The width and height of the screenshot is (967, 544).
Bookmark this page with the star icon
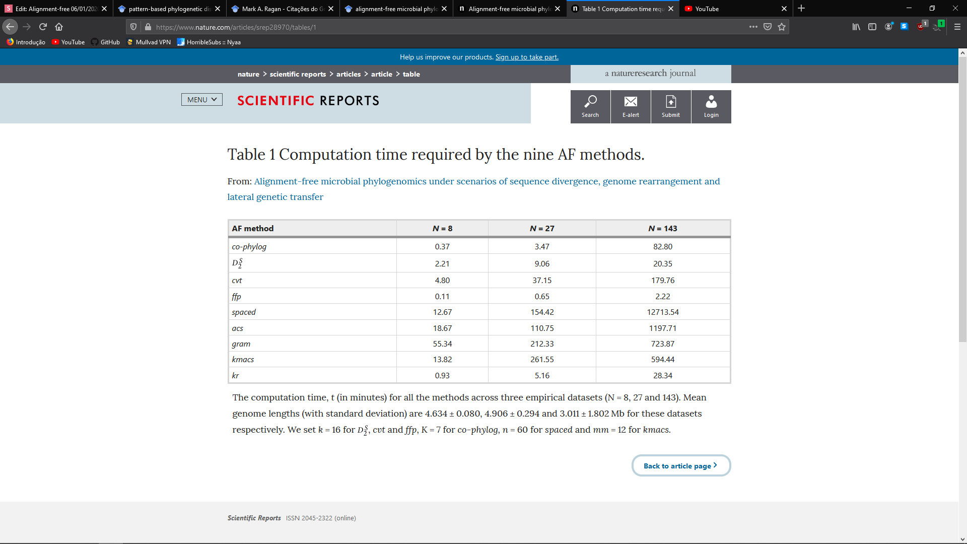pyautogui.click(x=781, y=27)
